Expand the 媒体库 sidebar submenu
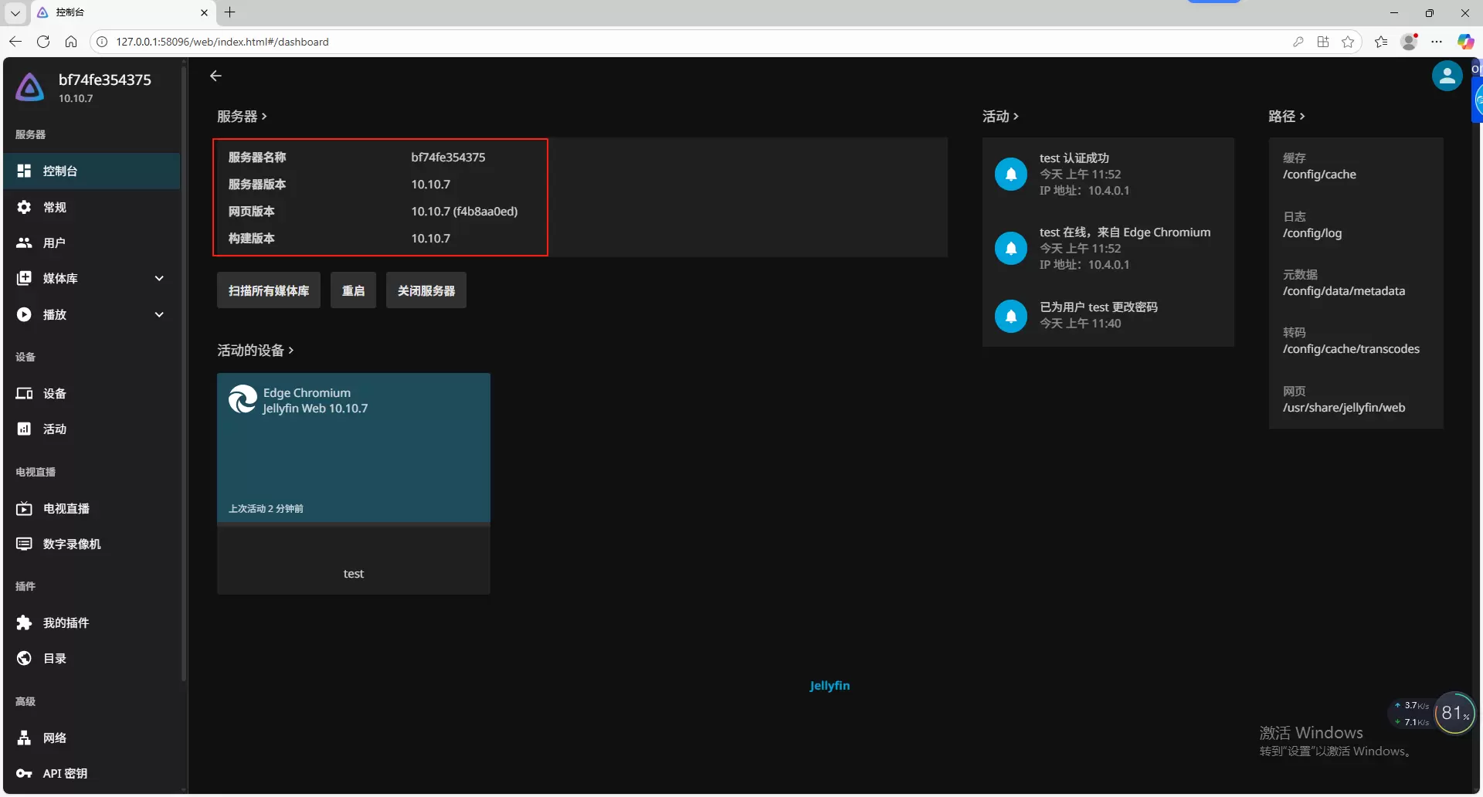The height and width of the screenshot is (797, 1483). point(159,278)
